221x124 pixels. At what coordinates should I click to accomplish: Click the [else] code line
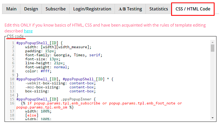[x=32, y=115]
